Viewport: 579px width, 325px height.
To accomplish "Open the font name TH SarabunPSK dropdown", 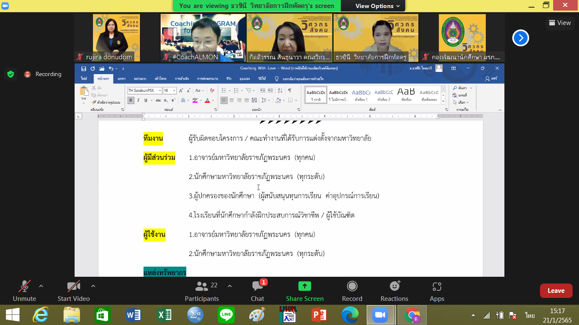I will pos(160,91).
